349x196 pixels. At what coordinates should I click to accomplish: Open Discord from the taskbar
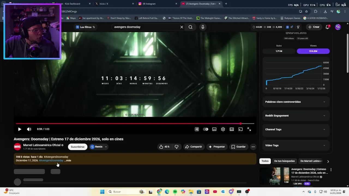(x=231, y=192)
